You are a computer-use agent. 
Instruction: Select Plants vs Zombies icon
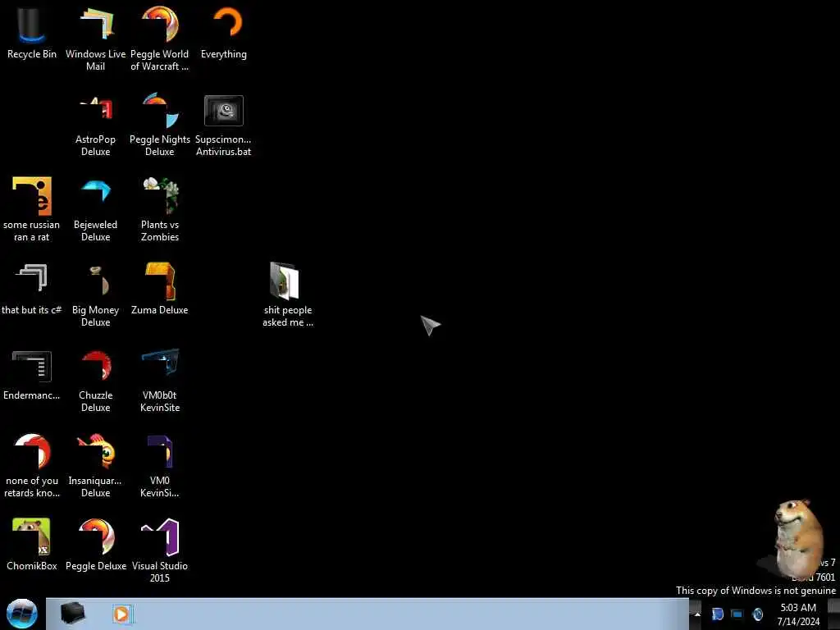(x=160, y=209)
